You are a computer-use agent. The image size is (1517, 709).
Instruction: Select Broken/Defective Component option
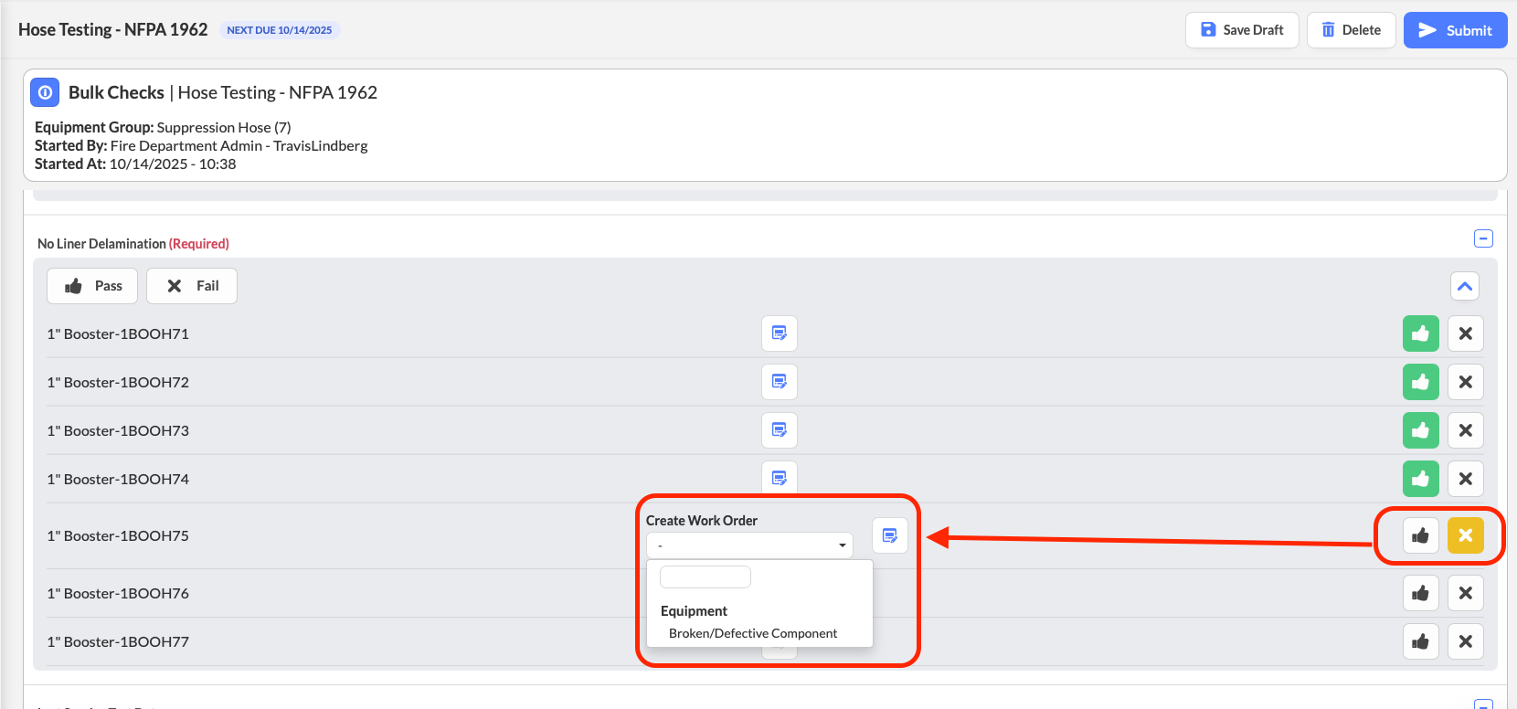coord(752,633)
